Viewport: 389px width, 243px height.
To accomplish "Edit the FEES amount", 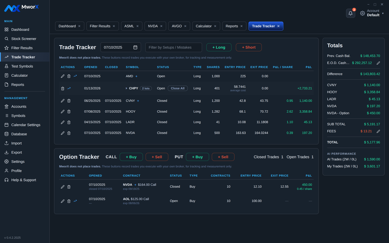I will [378, 131].
